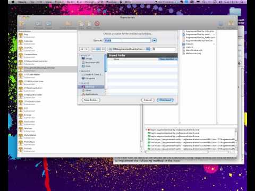Viewport: 255px width, 191px height.
Task: Select main.m in file browser
Action: [x=199, y=47]
